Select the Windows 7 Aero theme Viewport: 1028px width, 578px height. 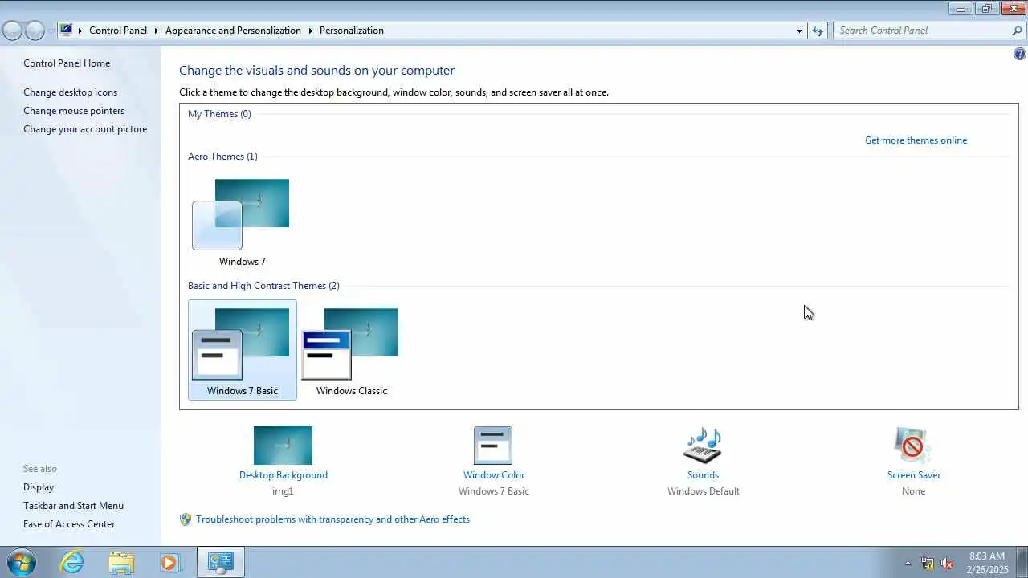(242, 222)
